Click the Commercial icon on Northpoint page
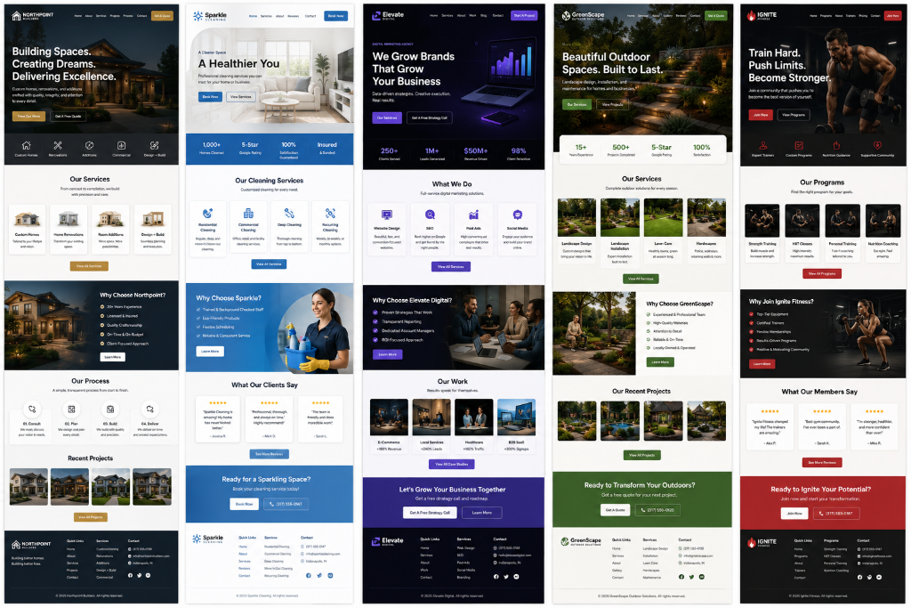The height and width of the screenshot is (608, 911). coord(121,145)
